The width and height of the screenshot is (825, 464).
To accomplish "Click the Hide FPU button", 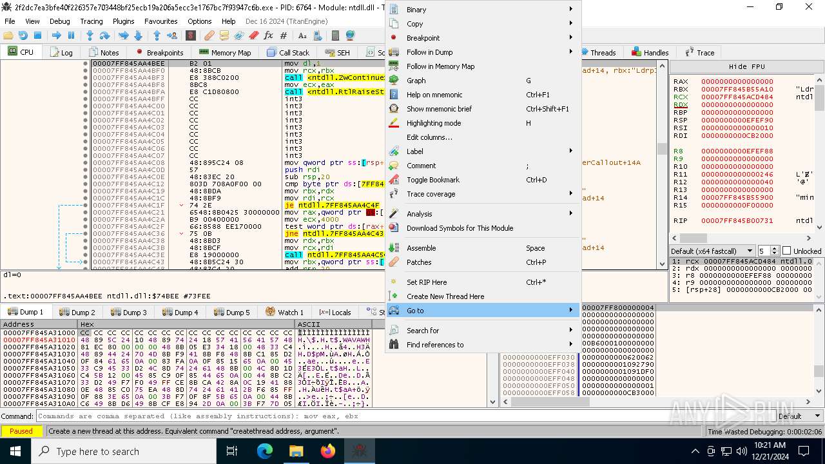I will (x=746, y=66).
